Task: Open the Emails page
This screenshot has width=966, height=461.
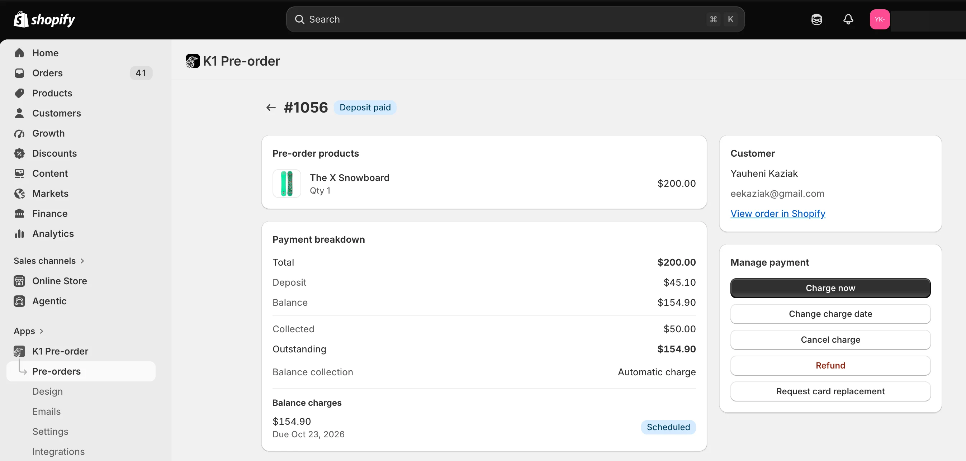Action: (x=47, y=412)
